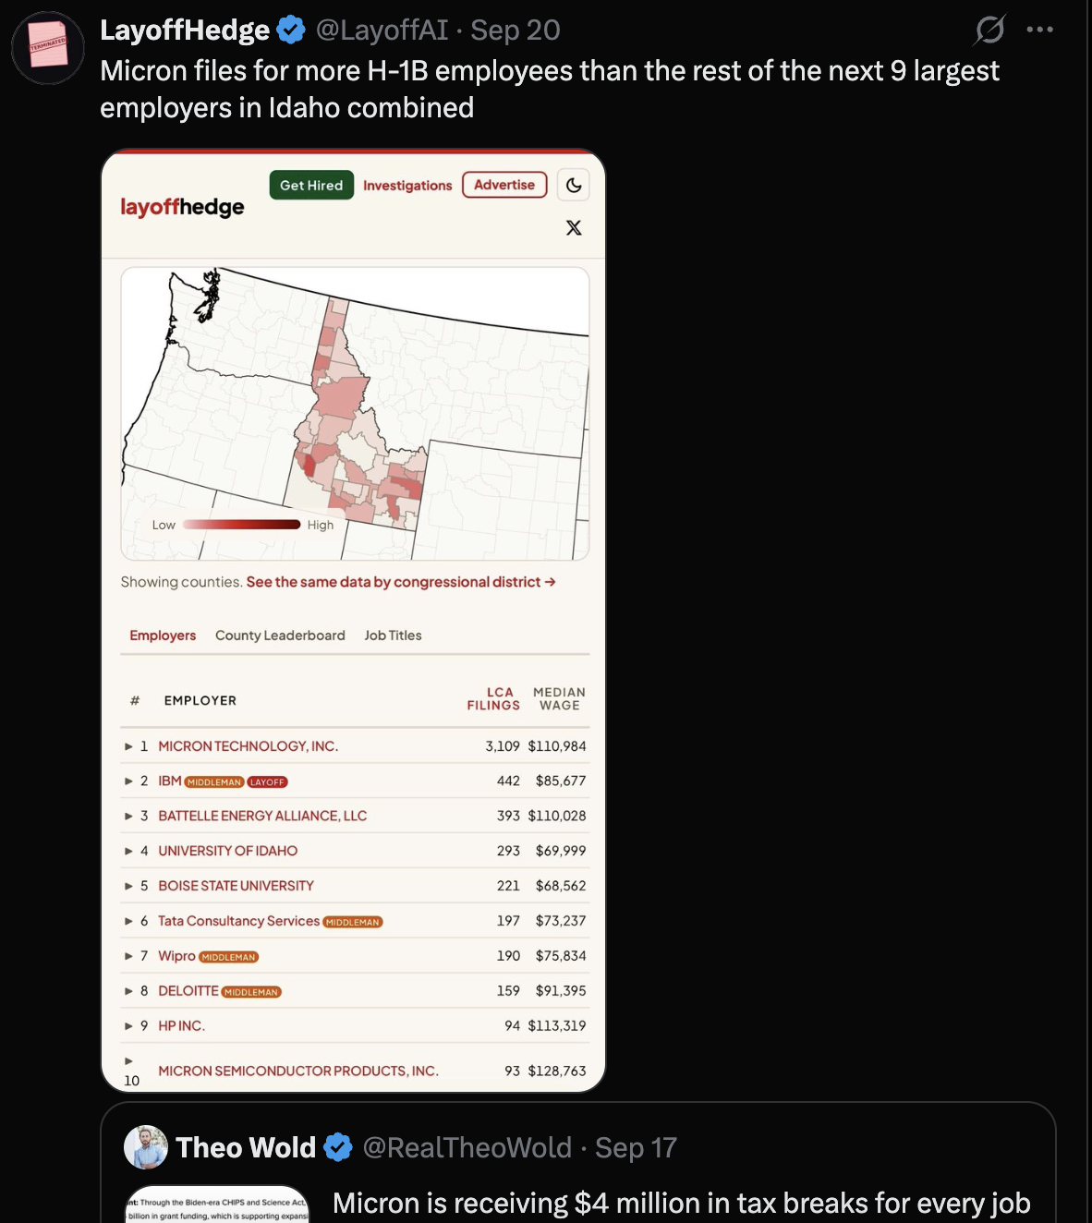Click the Get Hired button

[x=311, y=185]
